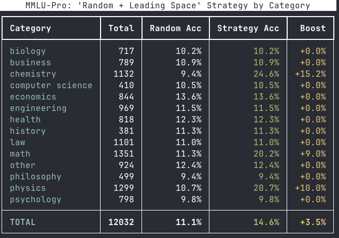The height and width of the screenshot is (238, 339).
Task: Click the 'TOTAL' summary row label
Action: (x=23, y=222)
